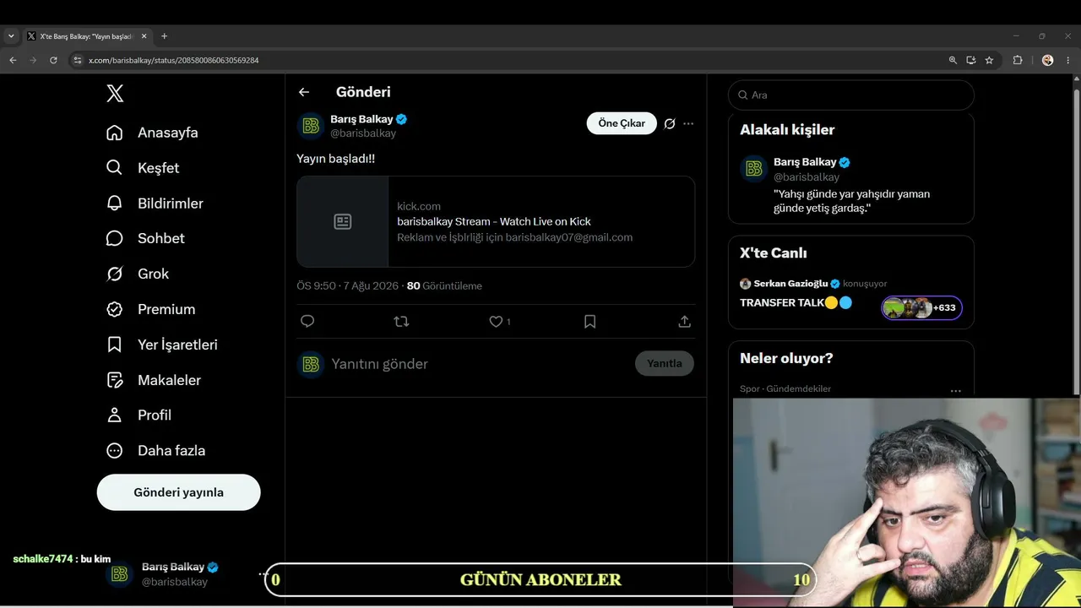This screenshot has width=1081, height=608.
Task: Go to the Premium page
Action: (150, 309)
